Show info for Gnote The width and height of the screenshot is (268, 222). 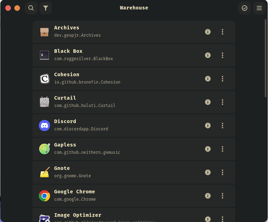(208, 172)
